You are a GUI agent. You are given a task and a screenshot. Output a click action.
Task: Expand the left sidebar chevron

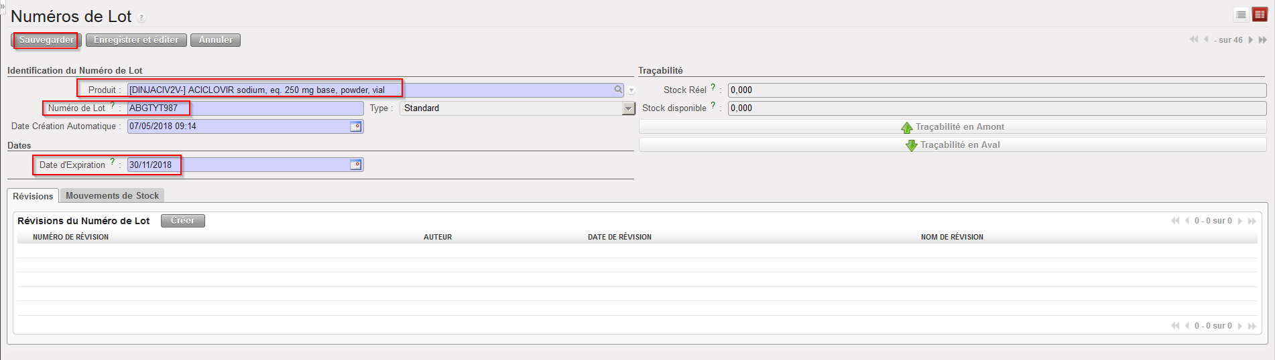(x=3, y=5)
